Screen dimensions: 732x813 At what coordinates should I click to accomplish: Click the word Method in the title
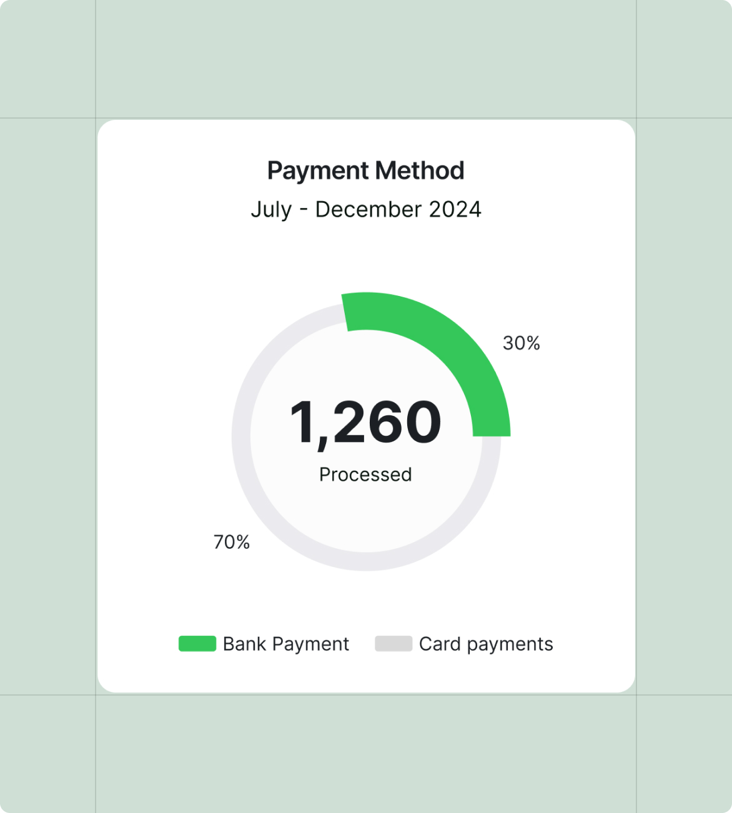(x=420, y=170)
